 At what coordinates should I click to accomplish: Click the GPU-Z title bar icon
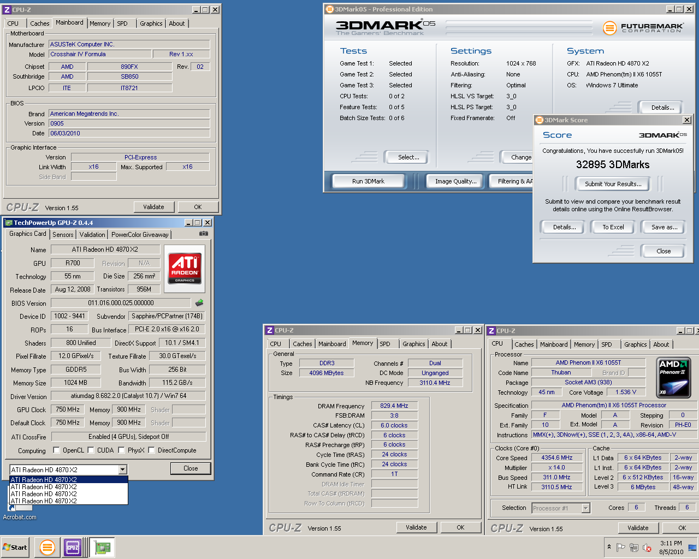coord(9,223)
